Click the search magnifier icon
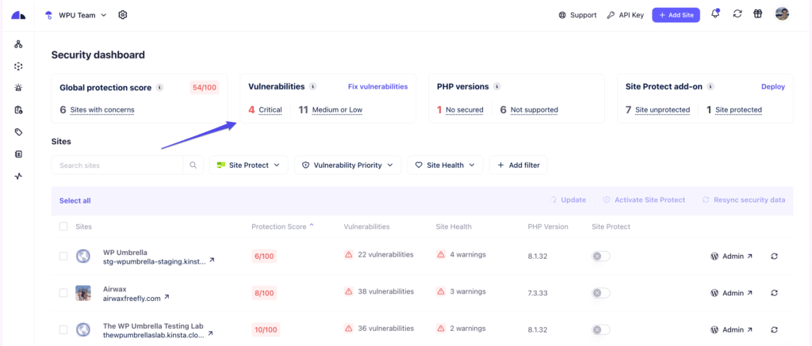Viewport: 812px width, 346px height. pyautogui.click(x=193, y=165)
